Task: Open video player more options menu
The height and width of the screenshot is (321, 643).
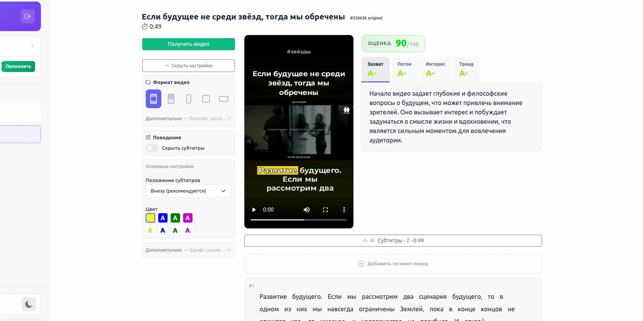Action: (344, 210)
